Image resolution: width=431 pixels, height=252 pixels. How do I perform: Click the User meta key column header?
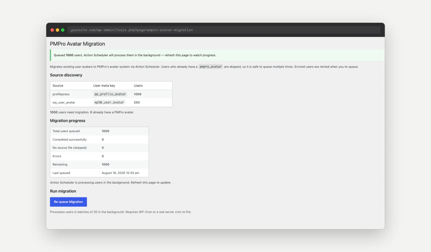click(104, 86)
